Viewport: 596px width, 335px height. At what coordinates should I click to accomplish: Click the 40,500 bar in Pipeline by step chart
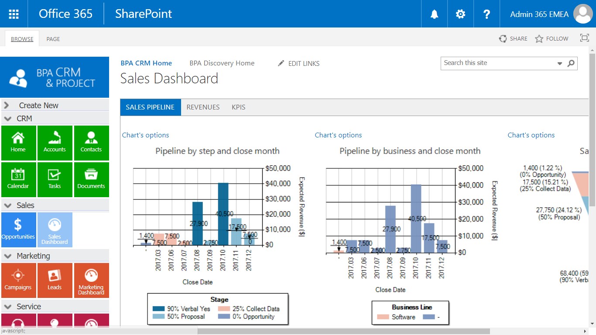point(223,214)
